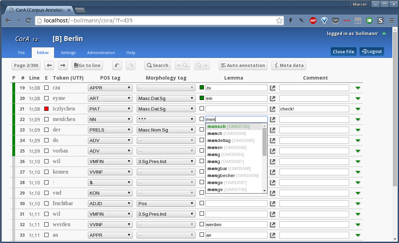
Task: Click green lemma status square for row 20
Action: tap(202, 98)
